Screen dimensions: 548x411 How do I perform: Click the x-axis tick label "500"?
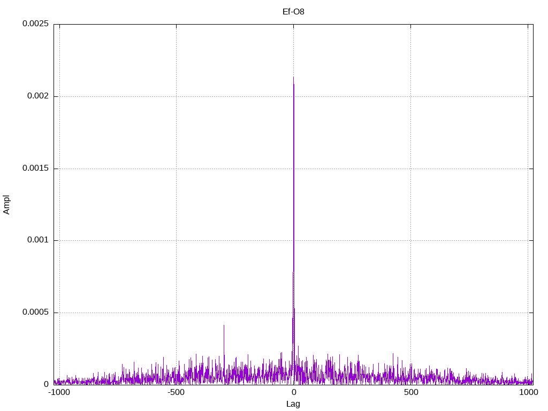(x=411, y=392)
